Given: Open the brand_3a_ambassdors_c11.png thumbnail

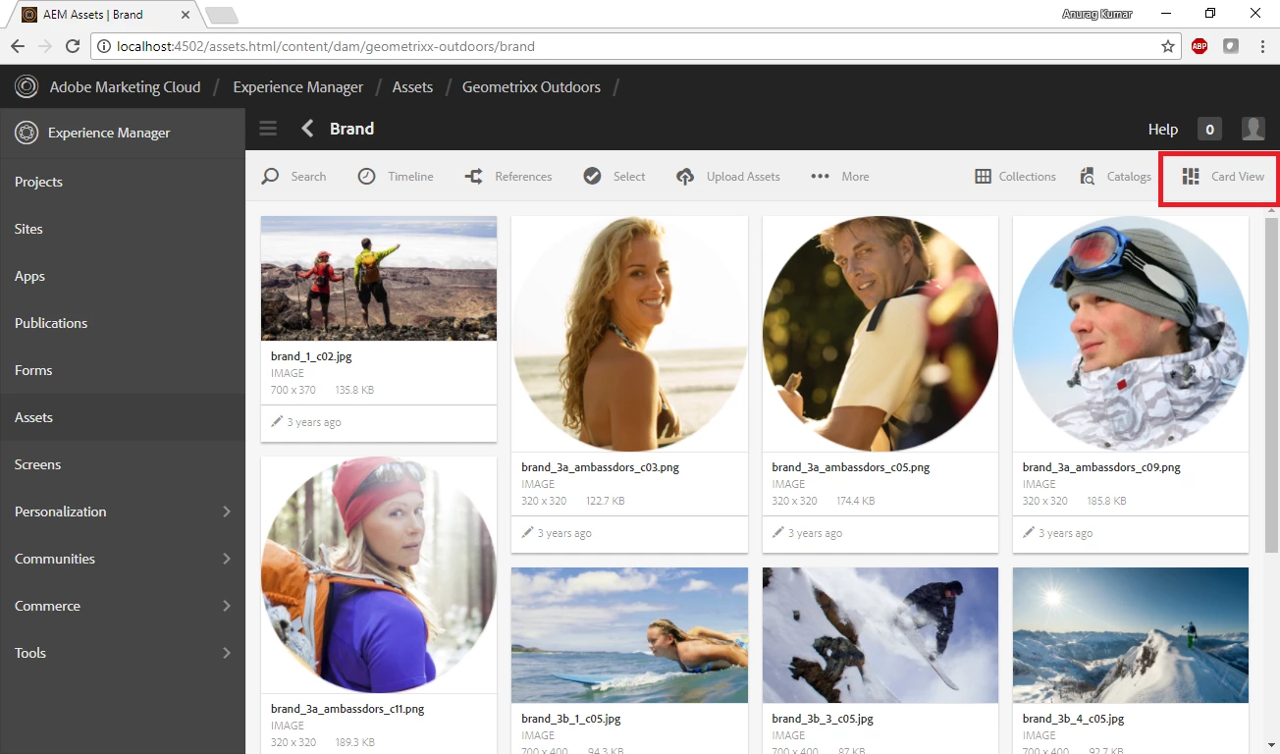Looking at the screenshot, I should (x=379, y=574).
